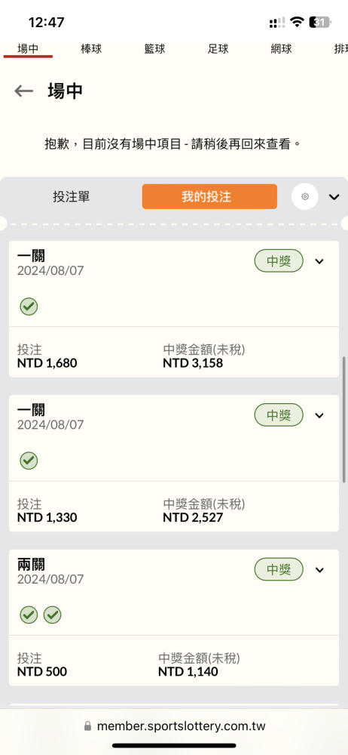Select the orange 我的投注 button

tap(209, 196)
